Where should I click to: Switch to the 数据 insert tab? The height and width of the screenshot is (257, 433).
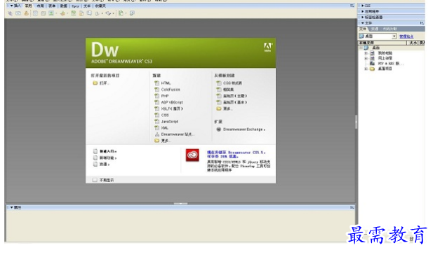point(64,6)
